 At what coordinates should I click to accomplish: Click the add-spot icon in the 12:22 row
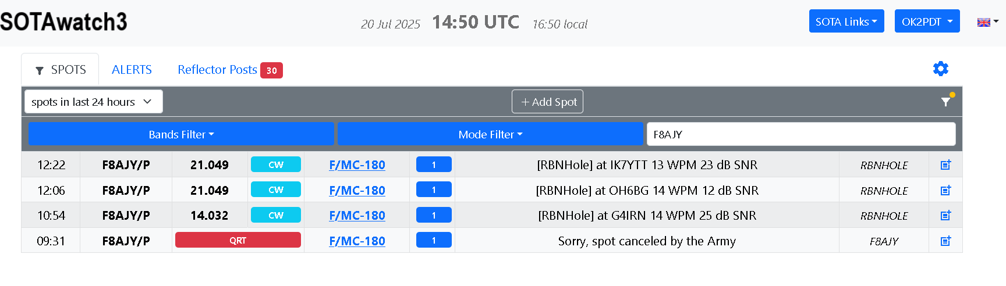click(x=946, y=165)
